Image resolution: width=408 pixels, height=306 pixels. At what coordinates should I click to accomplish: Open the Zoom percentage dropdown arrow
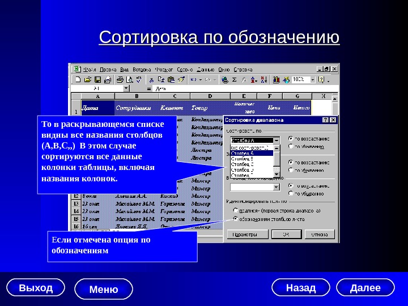coord(312,80)
